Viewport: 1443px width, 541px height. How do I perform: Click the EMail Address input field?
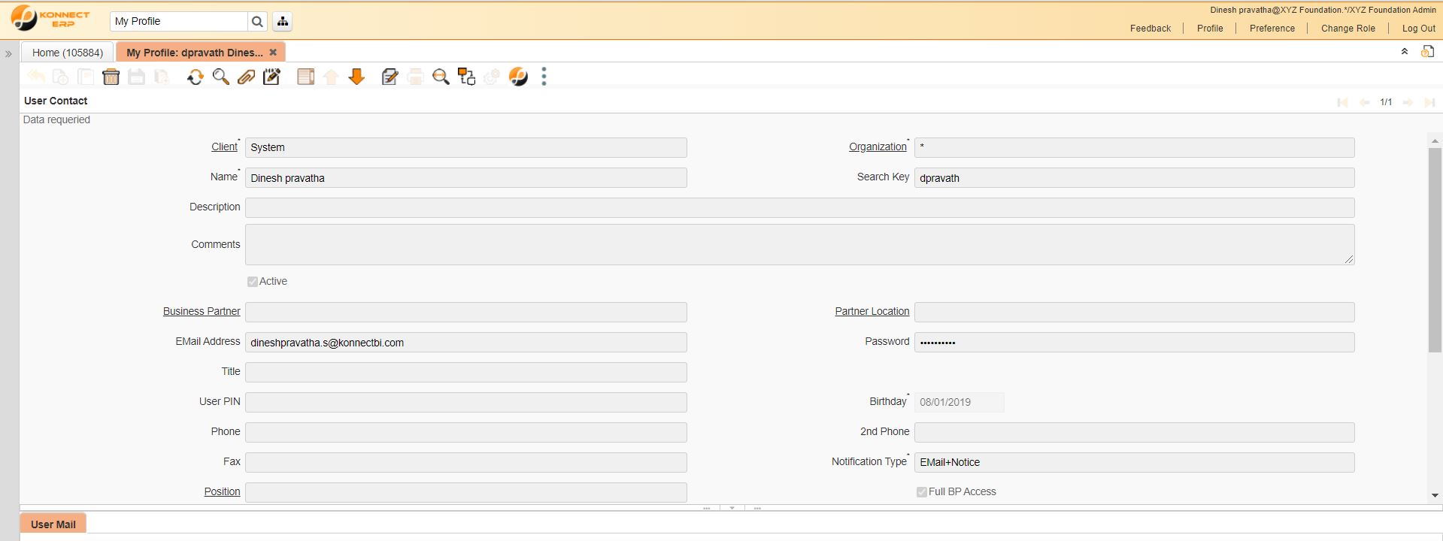coord(466,343)
